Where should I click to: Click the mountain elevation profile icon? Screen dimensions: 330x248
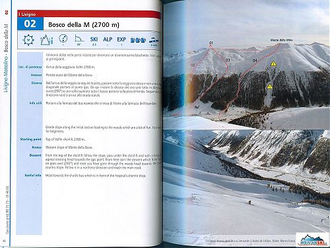pyautogui.click(x=47, y=39)
